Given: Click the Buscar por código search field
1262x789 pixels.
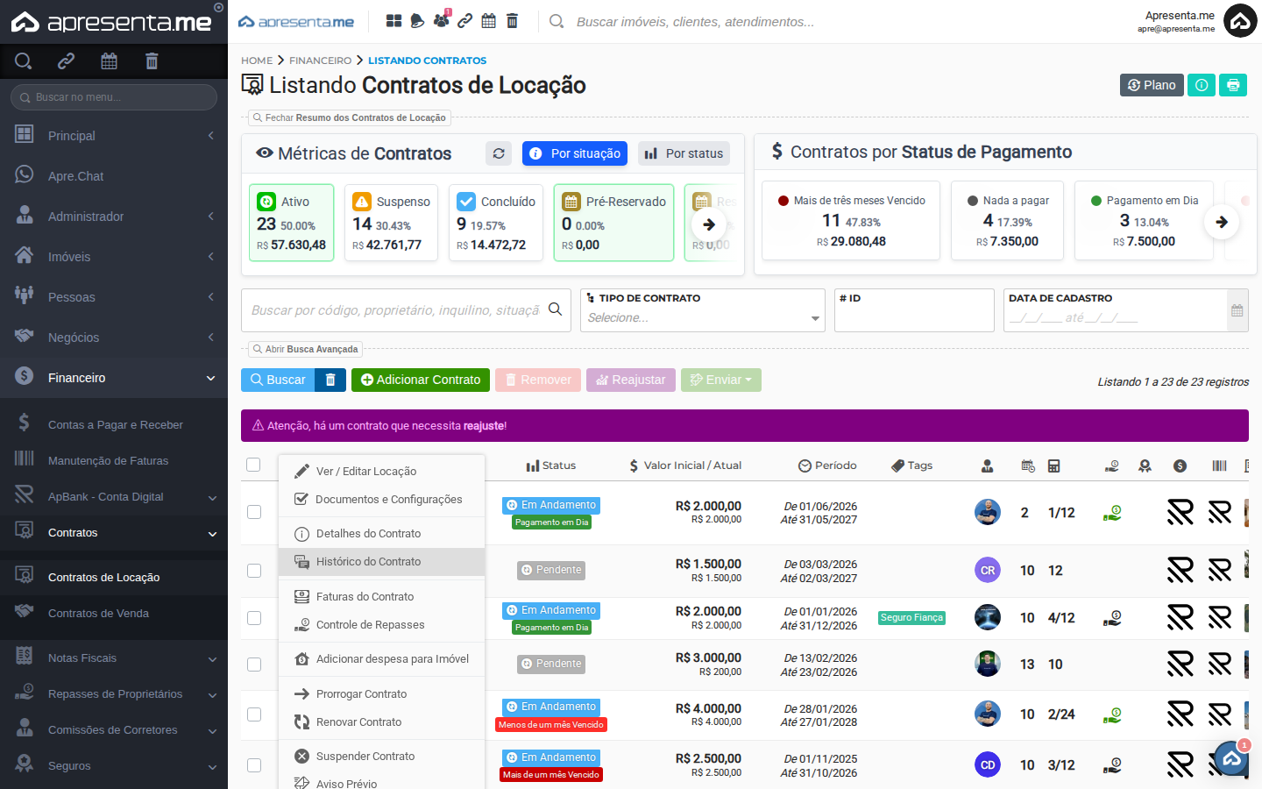Looking at the screenshot, I should click(x=394, y=310).
